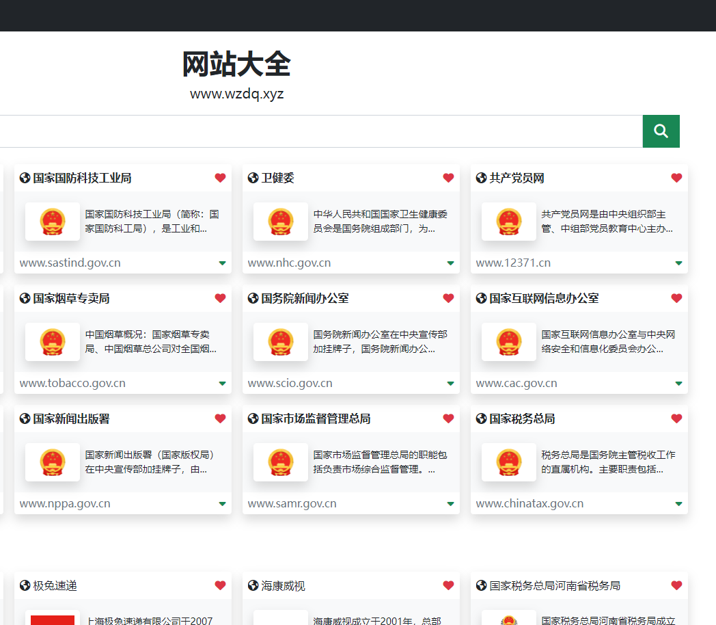
Task: Like the 海康威视 card with heart
Action: coord(448,585)
